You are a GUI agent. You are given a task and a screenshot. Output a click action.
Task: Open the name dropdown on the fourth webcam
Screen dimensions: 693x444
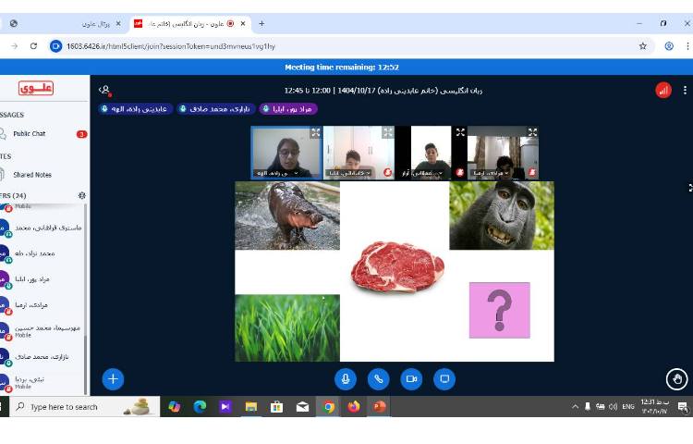[491, 173]
